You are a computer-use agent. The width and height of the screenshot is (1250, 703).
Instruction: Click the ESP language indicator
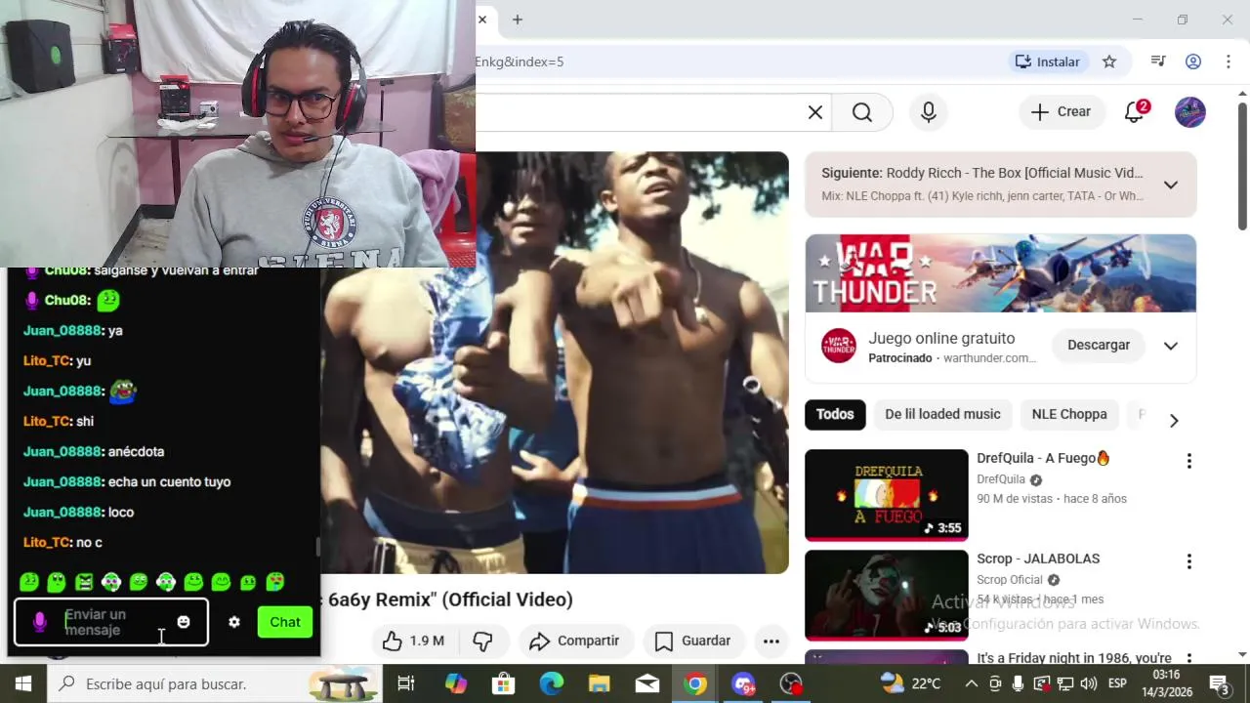tap(1117, 683)
